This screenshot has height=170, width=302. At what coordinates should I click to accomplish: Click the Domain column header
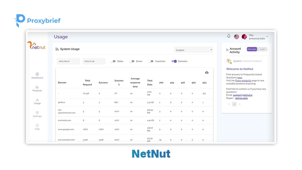point(62,83)
